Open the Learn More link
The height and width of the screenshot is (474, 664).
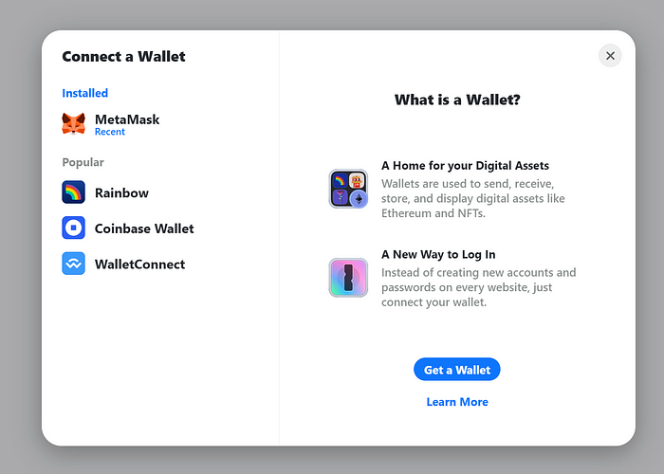pyautogui.click(x=457, y=402)
